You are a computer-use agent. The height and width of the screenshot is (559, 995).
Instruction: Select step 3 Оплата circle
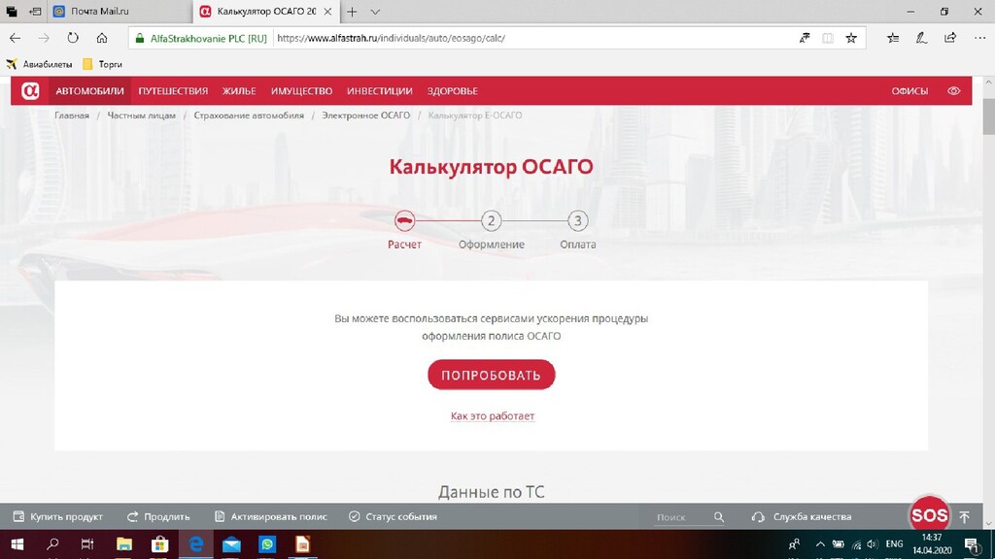577,220
